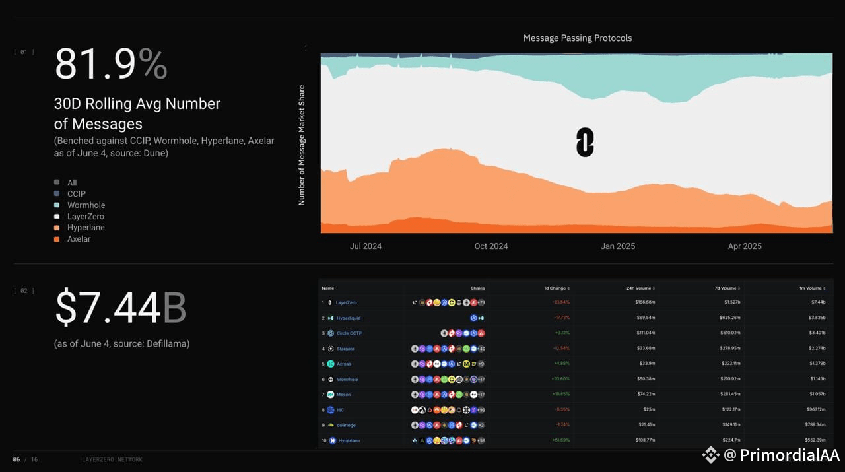The width and height of the screenshot is (845, 472).
Task: Click the LayerZero legend label
Action: 86,216
